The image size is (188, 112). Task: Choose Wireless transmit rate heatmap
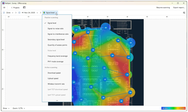click(x=57, y=84)
